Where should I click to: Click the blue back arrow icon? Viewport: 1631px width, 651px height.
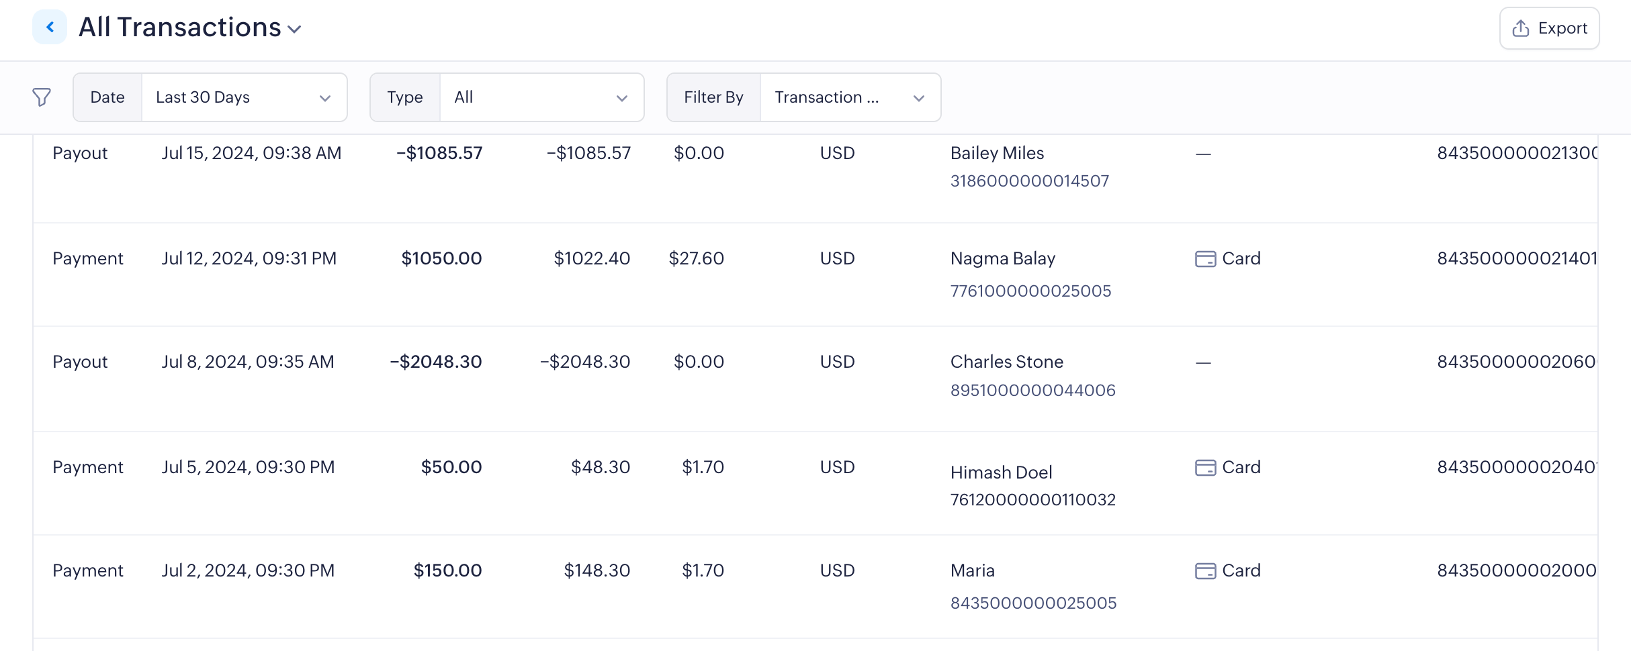click(50, 27)
